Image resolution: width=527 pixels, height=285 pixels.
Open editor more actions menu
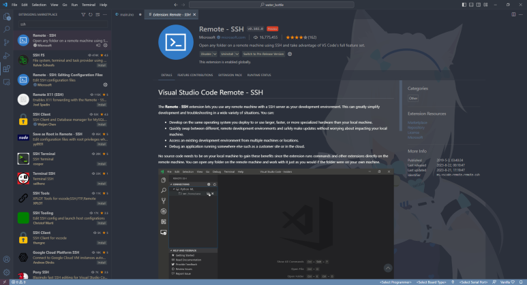click(521, 14)
